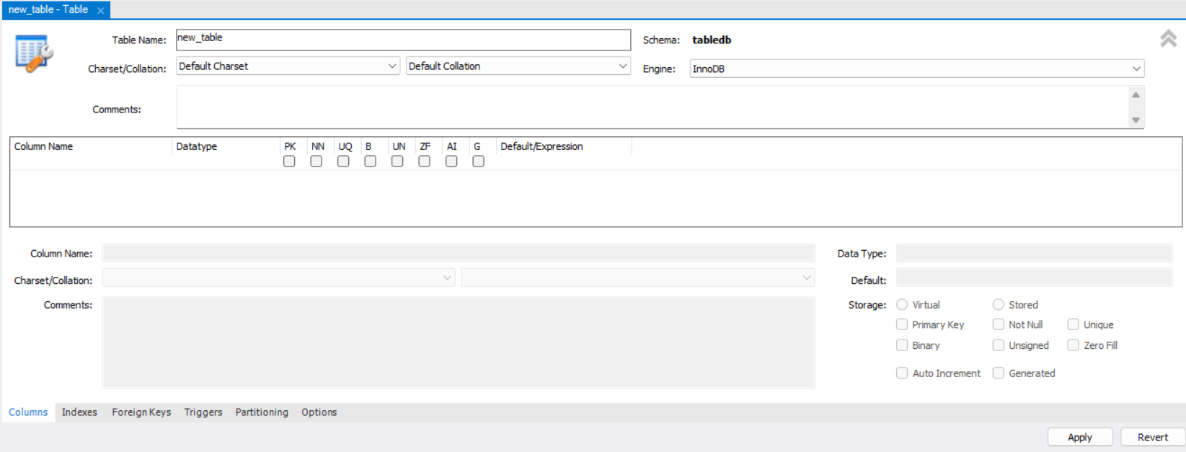This screenshot has width=1186, height=452.
Task: Check the Not Null checkbox
Action: [999, 324]
